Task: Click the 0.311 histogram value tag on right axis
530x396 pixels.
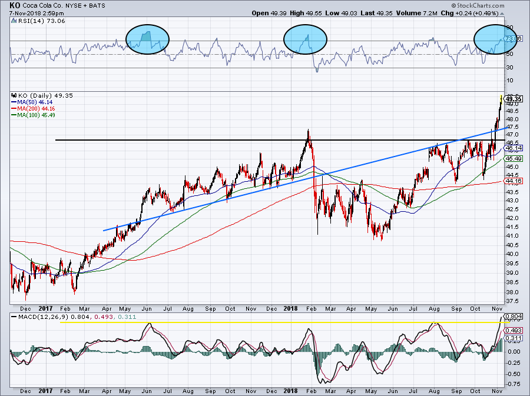Action: point(514,338)
